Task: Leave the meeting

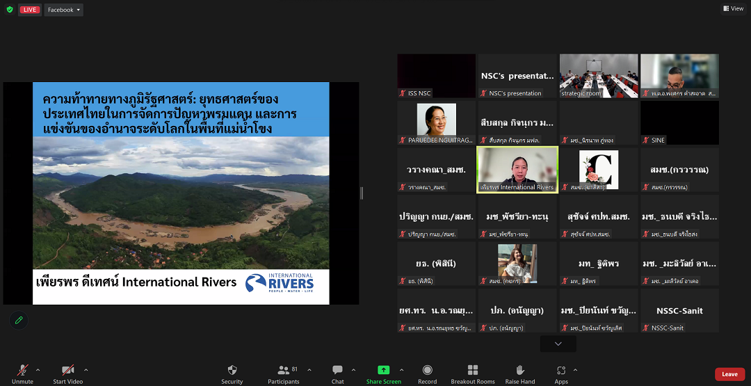Action: coord(729,374)
